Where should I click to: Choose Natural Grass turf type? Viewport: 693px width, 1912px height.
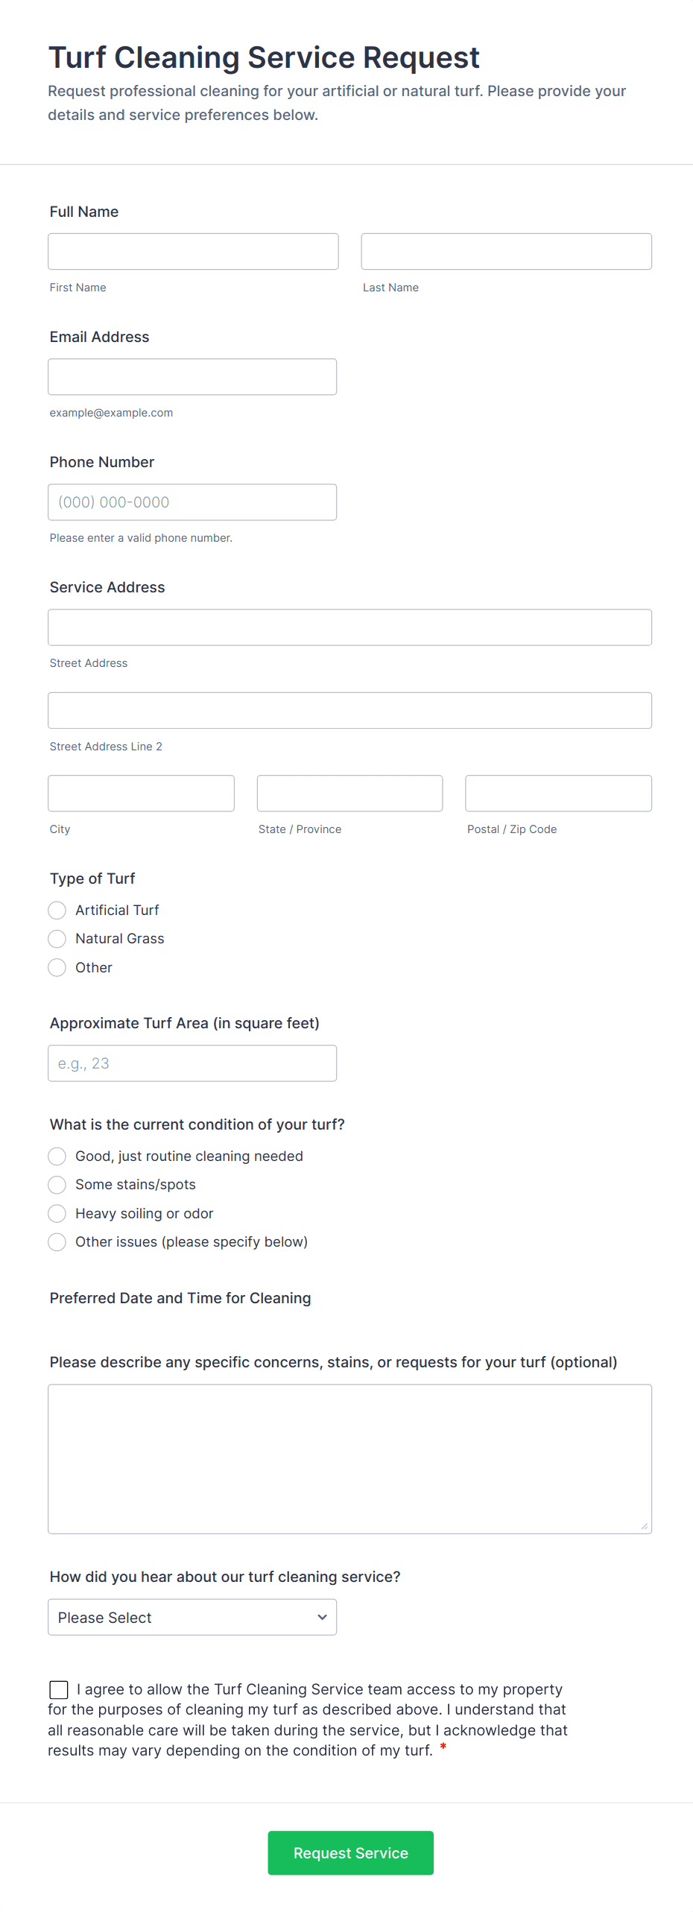57,938
